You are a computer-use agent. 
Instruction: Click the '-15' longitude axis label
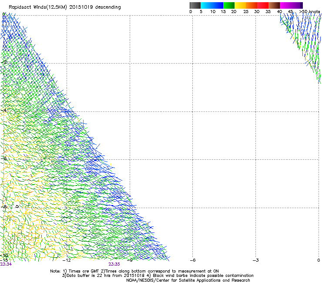4,260
